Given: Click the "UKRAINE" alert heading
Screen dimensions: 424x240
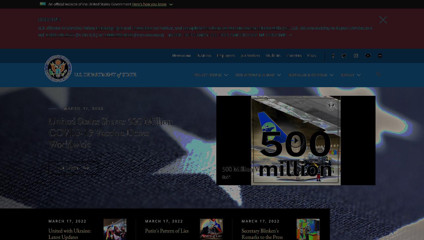Looking at the screenshot, I should [x=49, y=19].
